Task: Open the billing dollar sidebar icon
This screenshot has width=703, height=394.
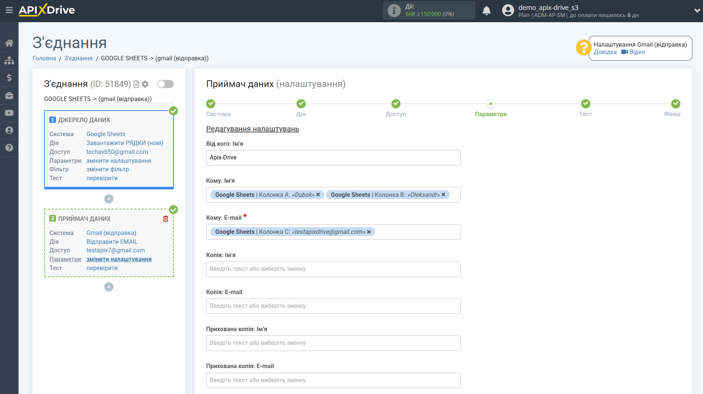Action: (x=9, y=78)
